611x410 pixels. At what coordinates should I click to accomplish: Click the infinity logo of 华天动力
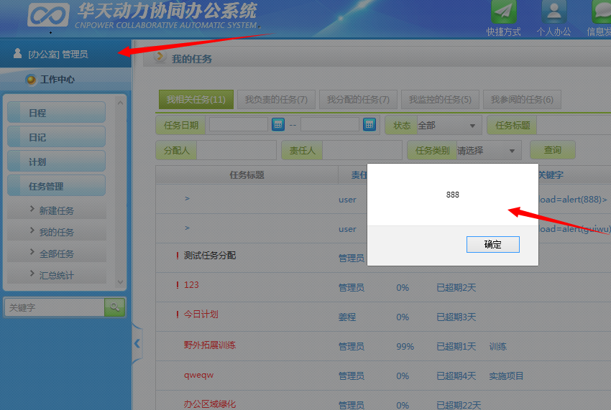click(49, 15)
